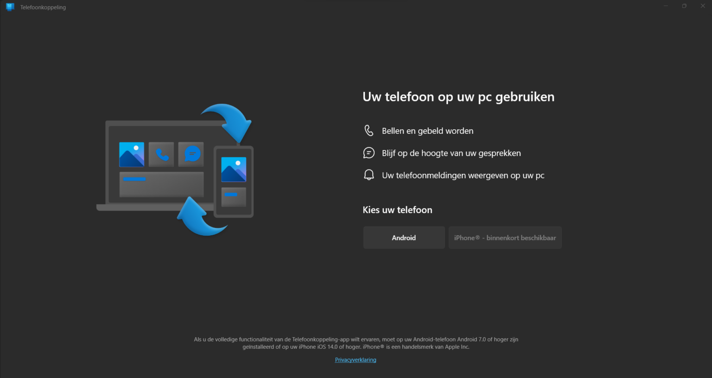The width and height of the screenshot is (712, 378).
Task: Click the Telefoonkoppeling app icon in the title bar
Action: click(x=10, y=6)
